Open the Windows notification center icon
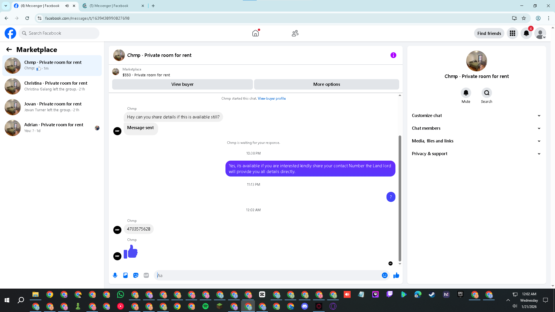 click(x=545, y=300)
